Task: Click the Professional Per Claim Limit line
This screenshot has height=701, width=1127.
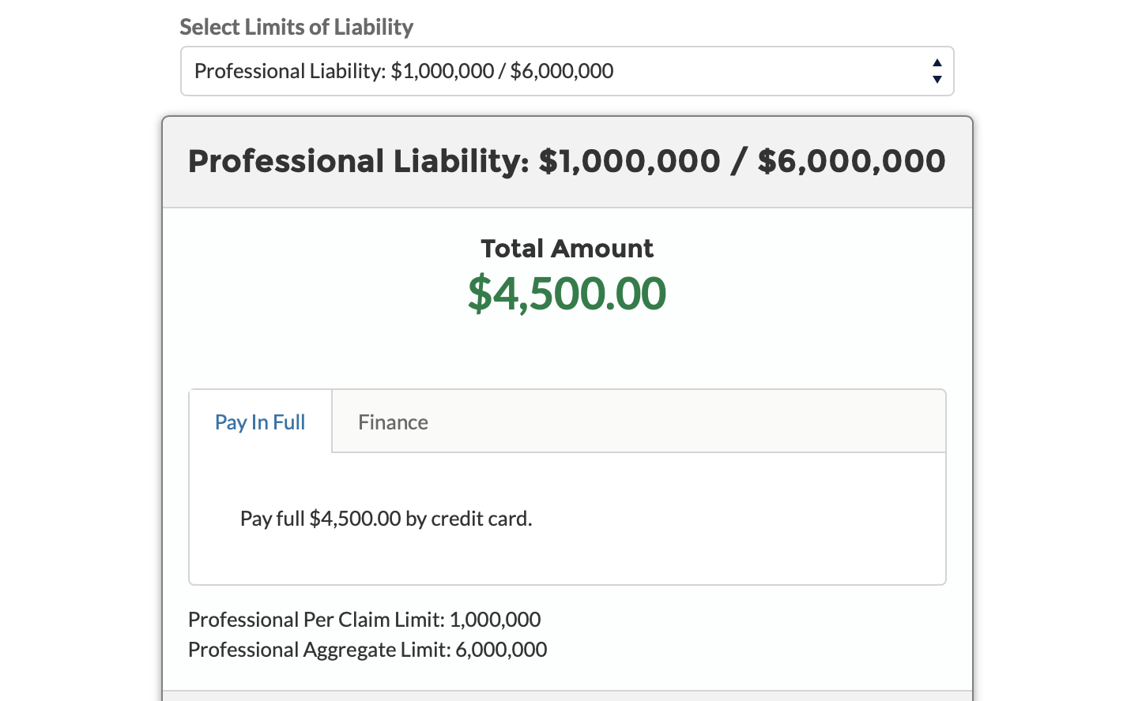Action: pos(364,620)
